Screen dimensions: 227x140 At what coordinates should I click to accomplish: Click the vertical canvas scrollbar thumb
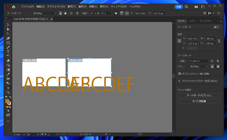[174, 76]
